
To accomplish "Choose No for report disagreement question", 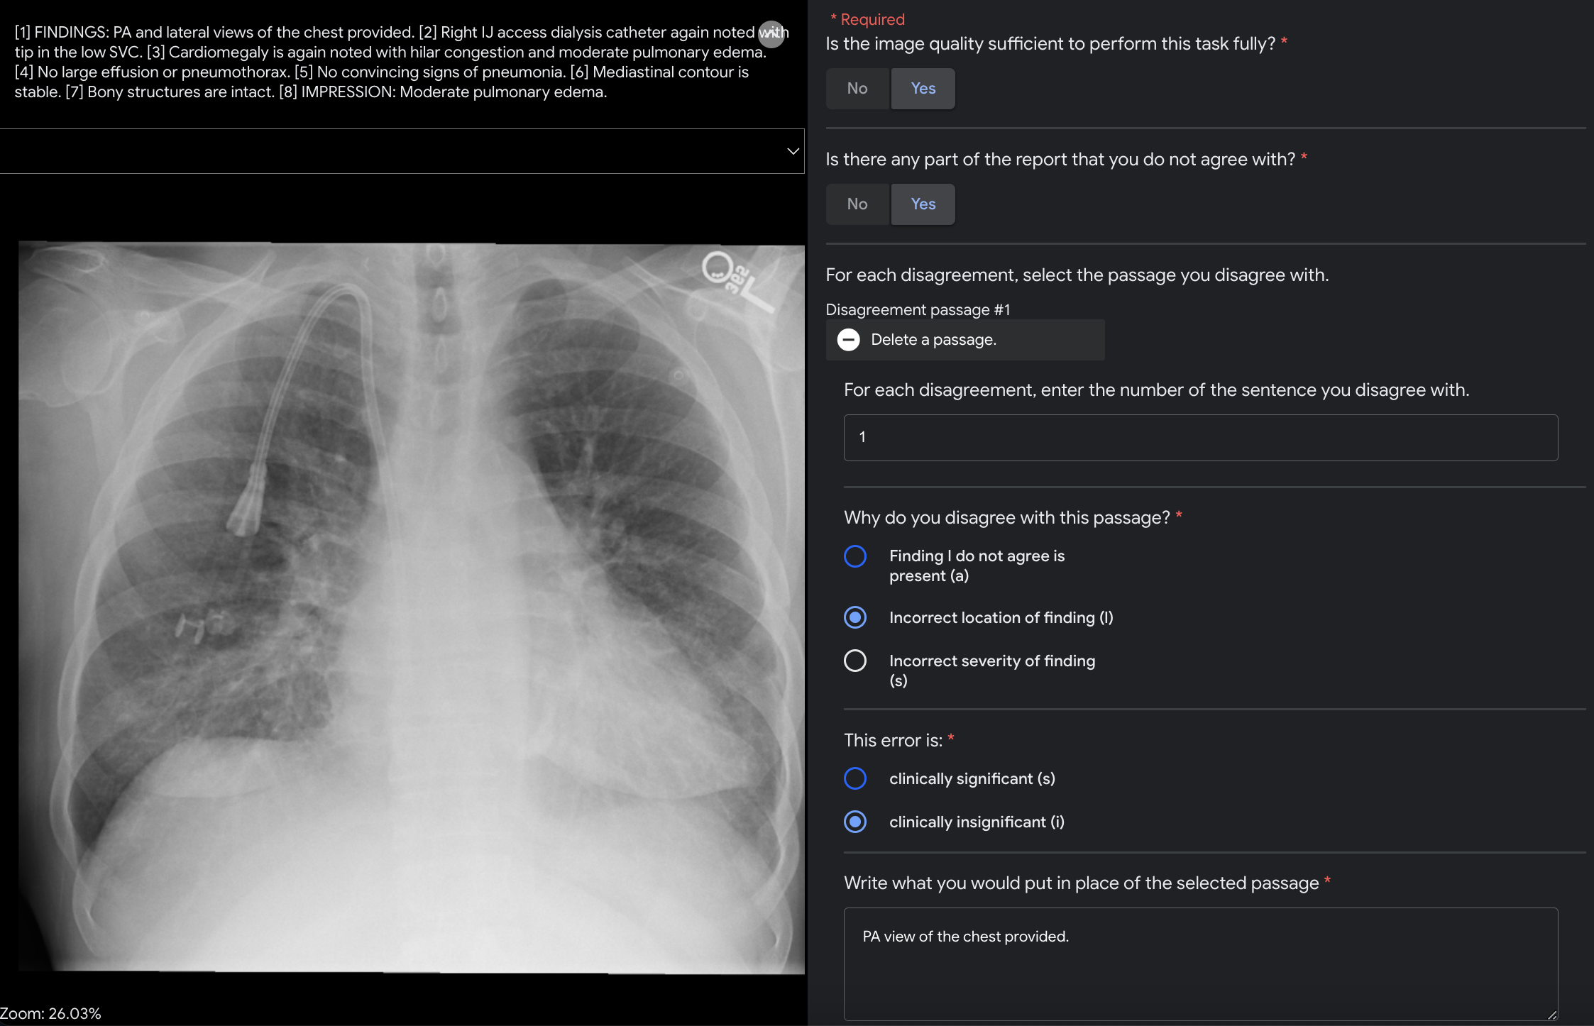I will click(857, 204).
